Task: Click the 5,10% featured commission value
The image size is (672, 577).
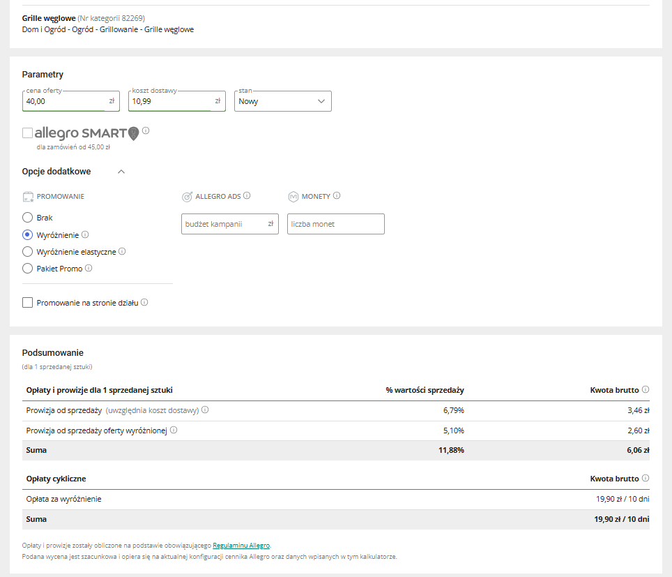Action: [x=453, y=430]
